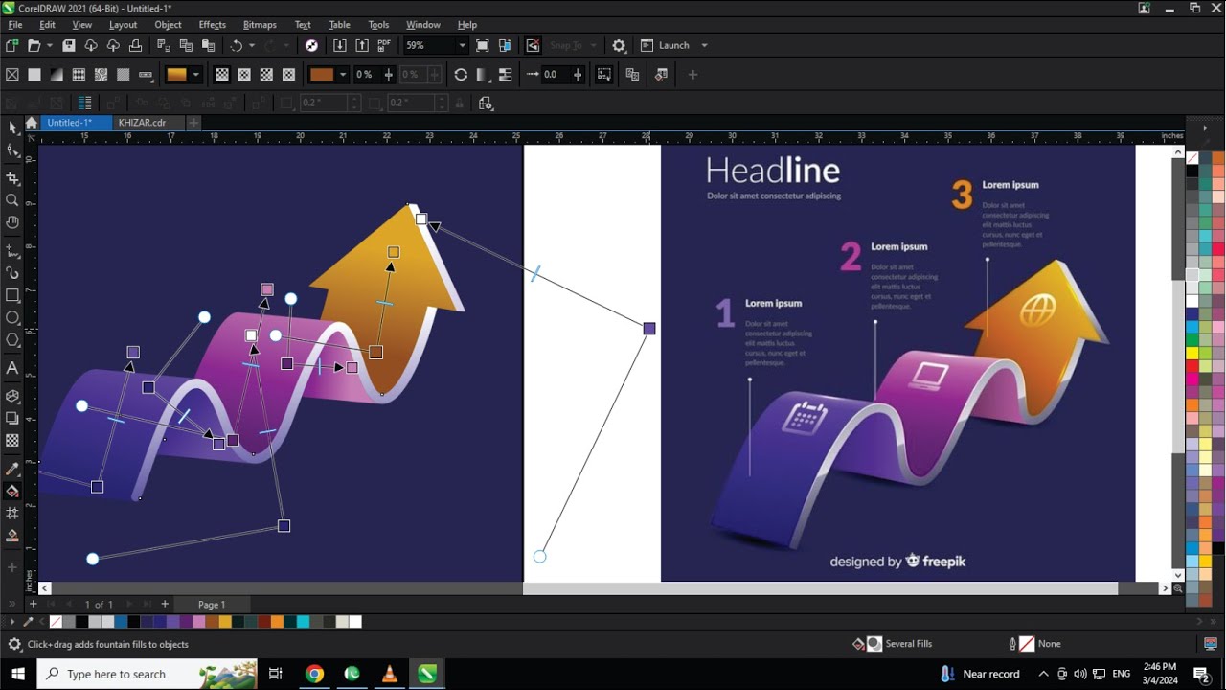The image size is (1226, 690).
Task: Pick the white swatch in document palette
Action: click(355, 622)
